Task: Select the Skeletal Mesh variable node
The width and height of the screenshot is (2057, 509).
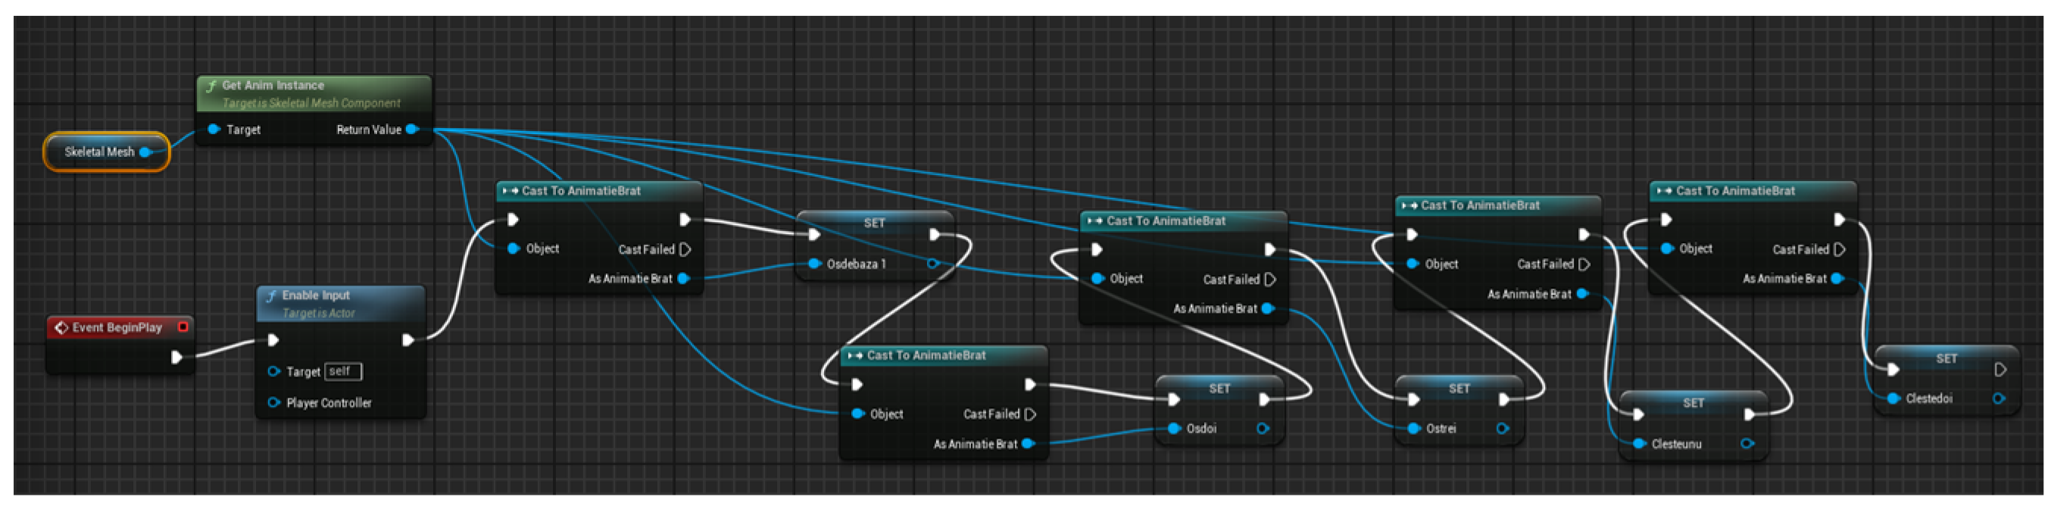Action: pyautogui.click(x=99, y=151)
